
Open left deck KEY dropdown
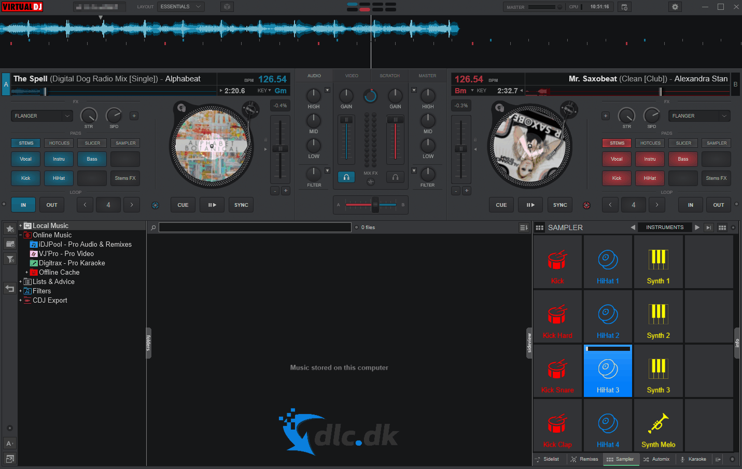[x=264, y=91]
